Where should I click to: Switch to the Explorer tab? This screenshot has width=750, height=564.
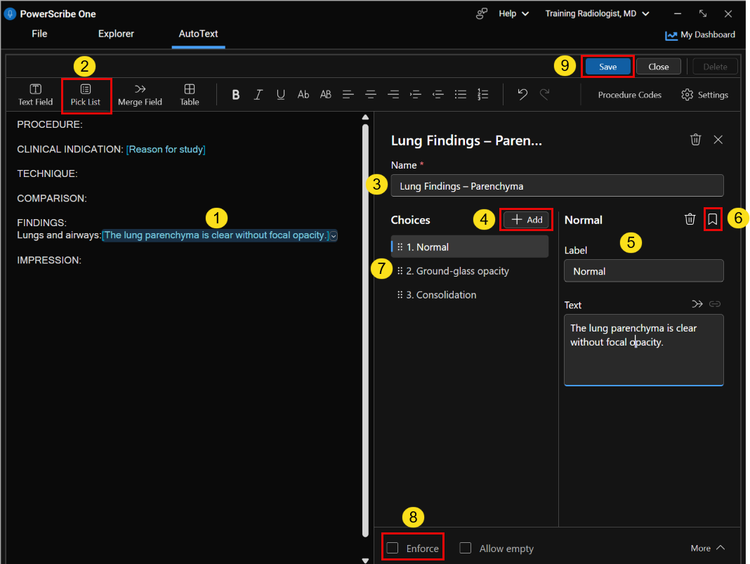(x=116, y=34)
